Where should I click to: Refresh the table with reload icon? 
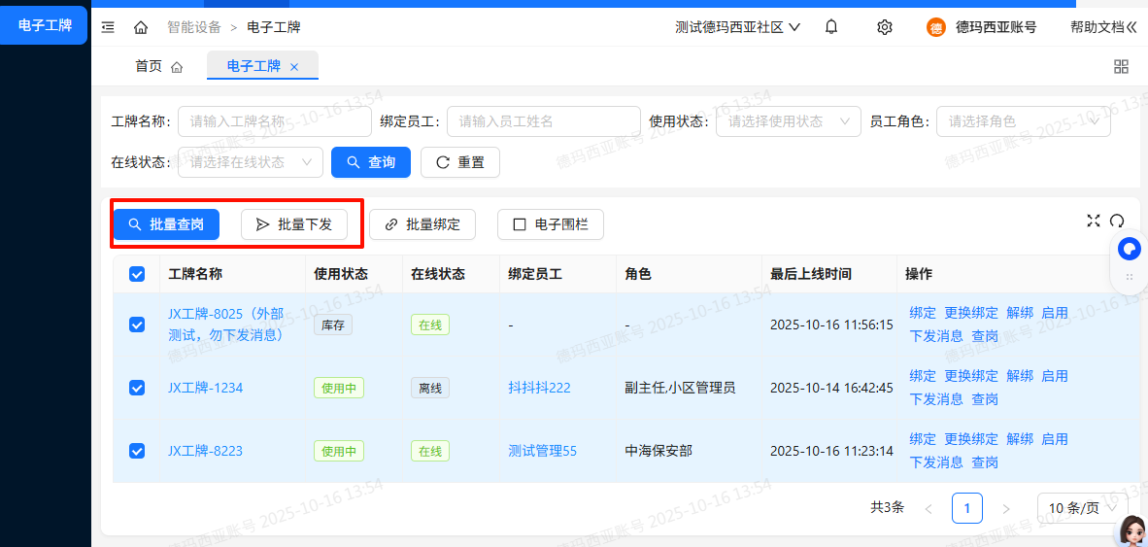(1117, 221)
